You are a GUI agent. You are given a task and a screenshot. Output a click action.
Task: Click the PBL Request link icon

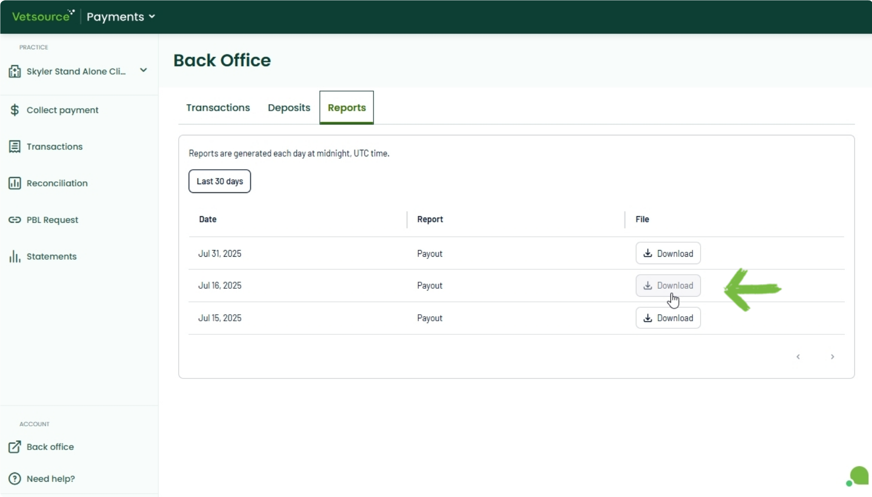click(x=14, y=220)
